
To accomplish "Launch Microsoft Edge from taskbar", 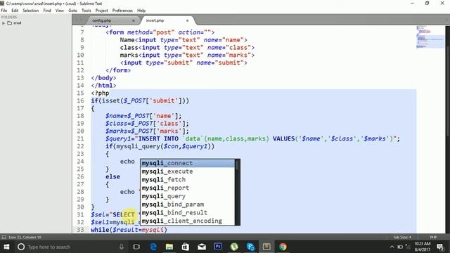I will 153,247.
